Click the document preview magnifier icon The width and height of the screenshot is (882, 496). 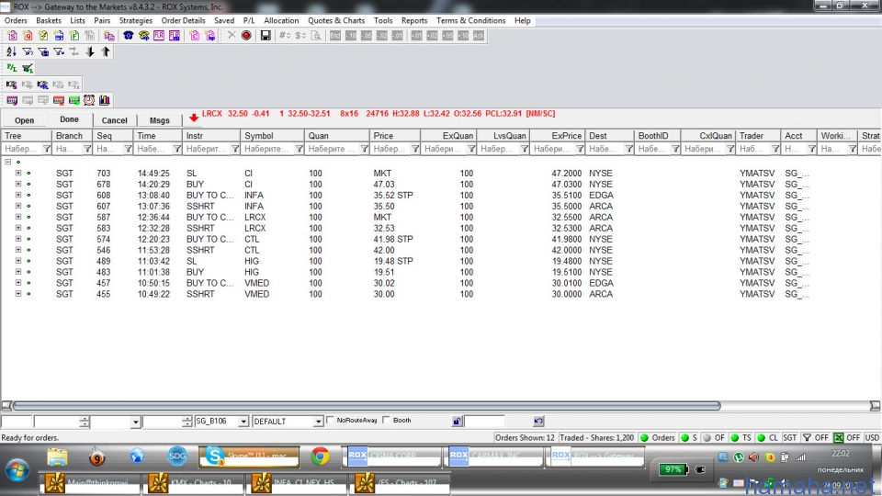pos(316,36)
